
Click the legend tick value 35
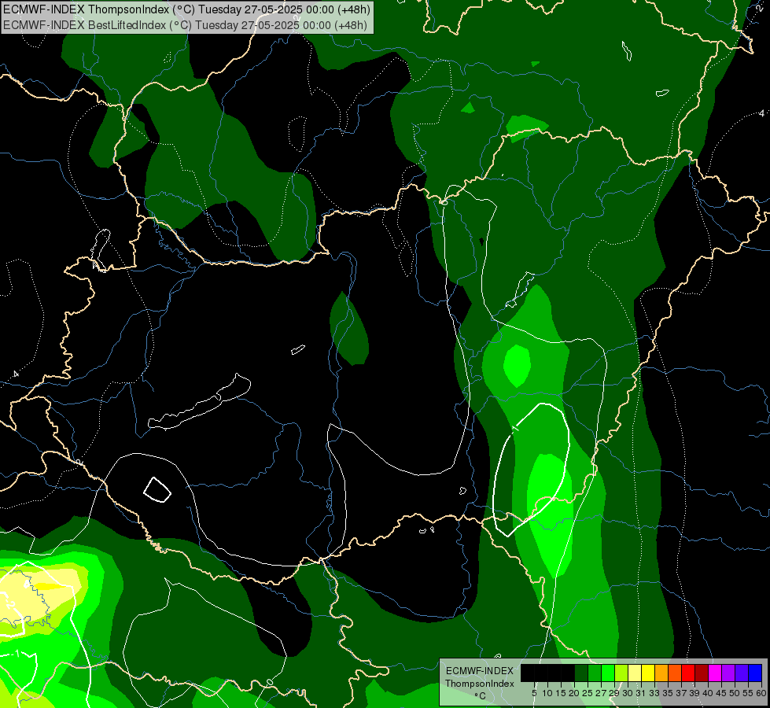point(669,693)
